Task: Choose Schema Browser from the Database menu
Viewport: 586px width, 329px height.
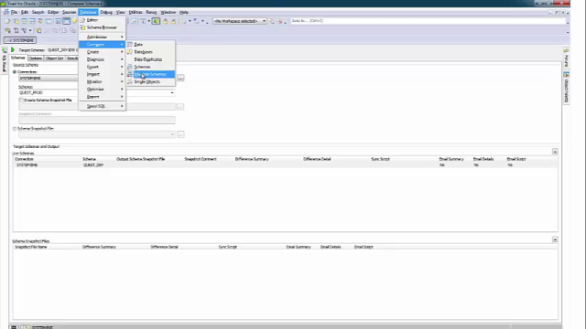Action: coord(102,27)
